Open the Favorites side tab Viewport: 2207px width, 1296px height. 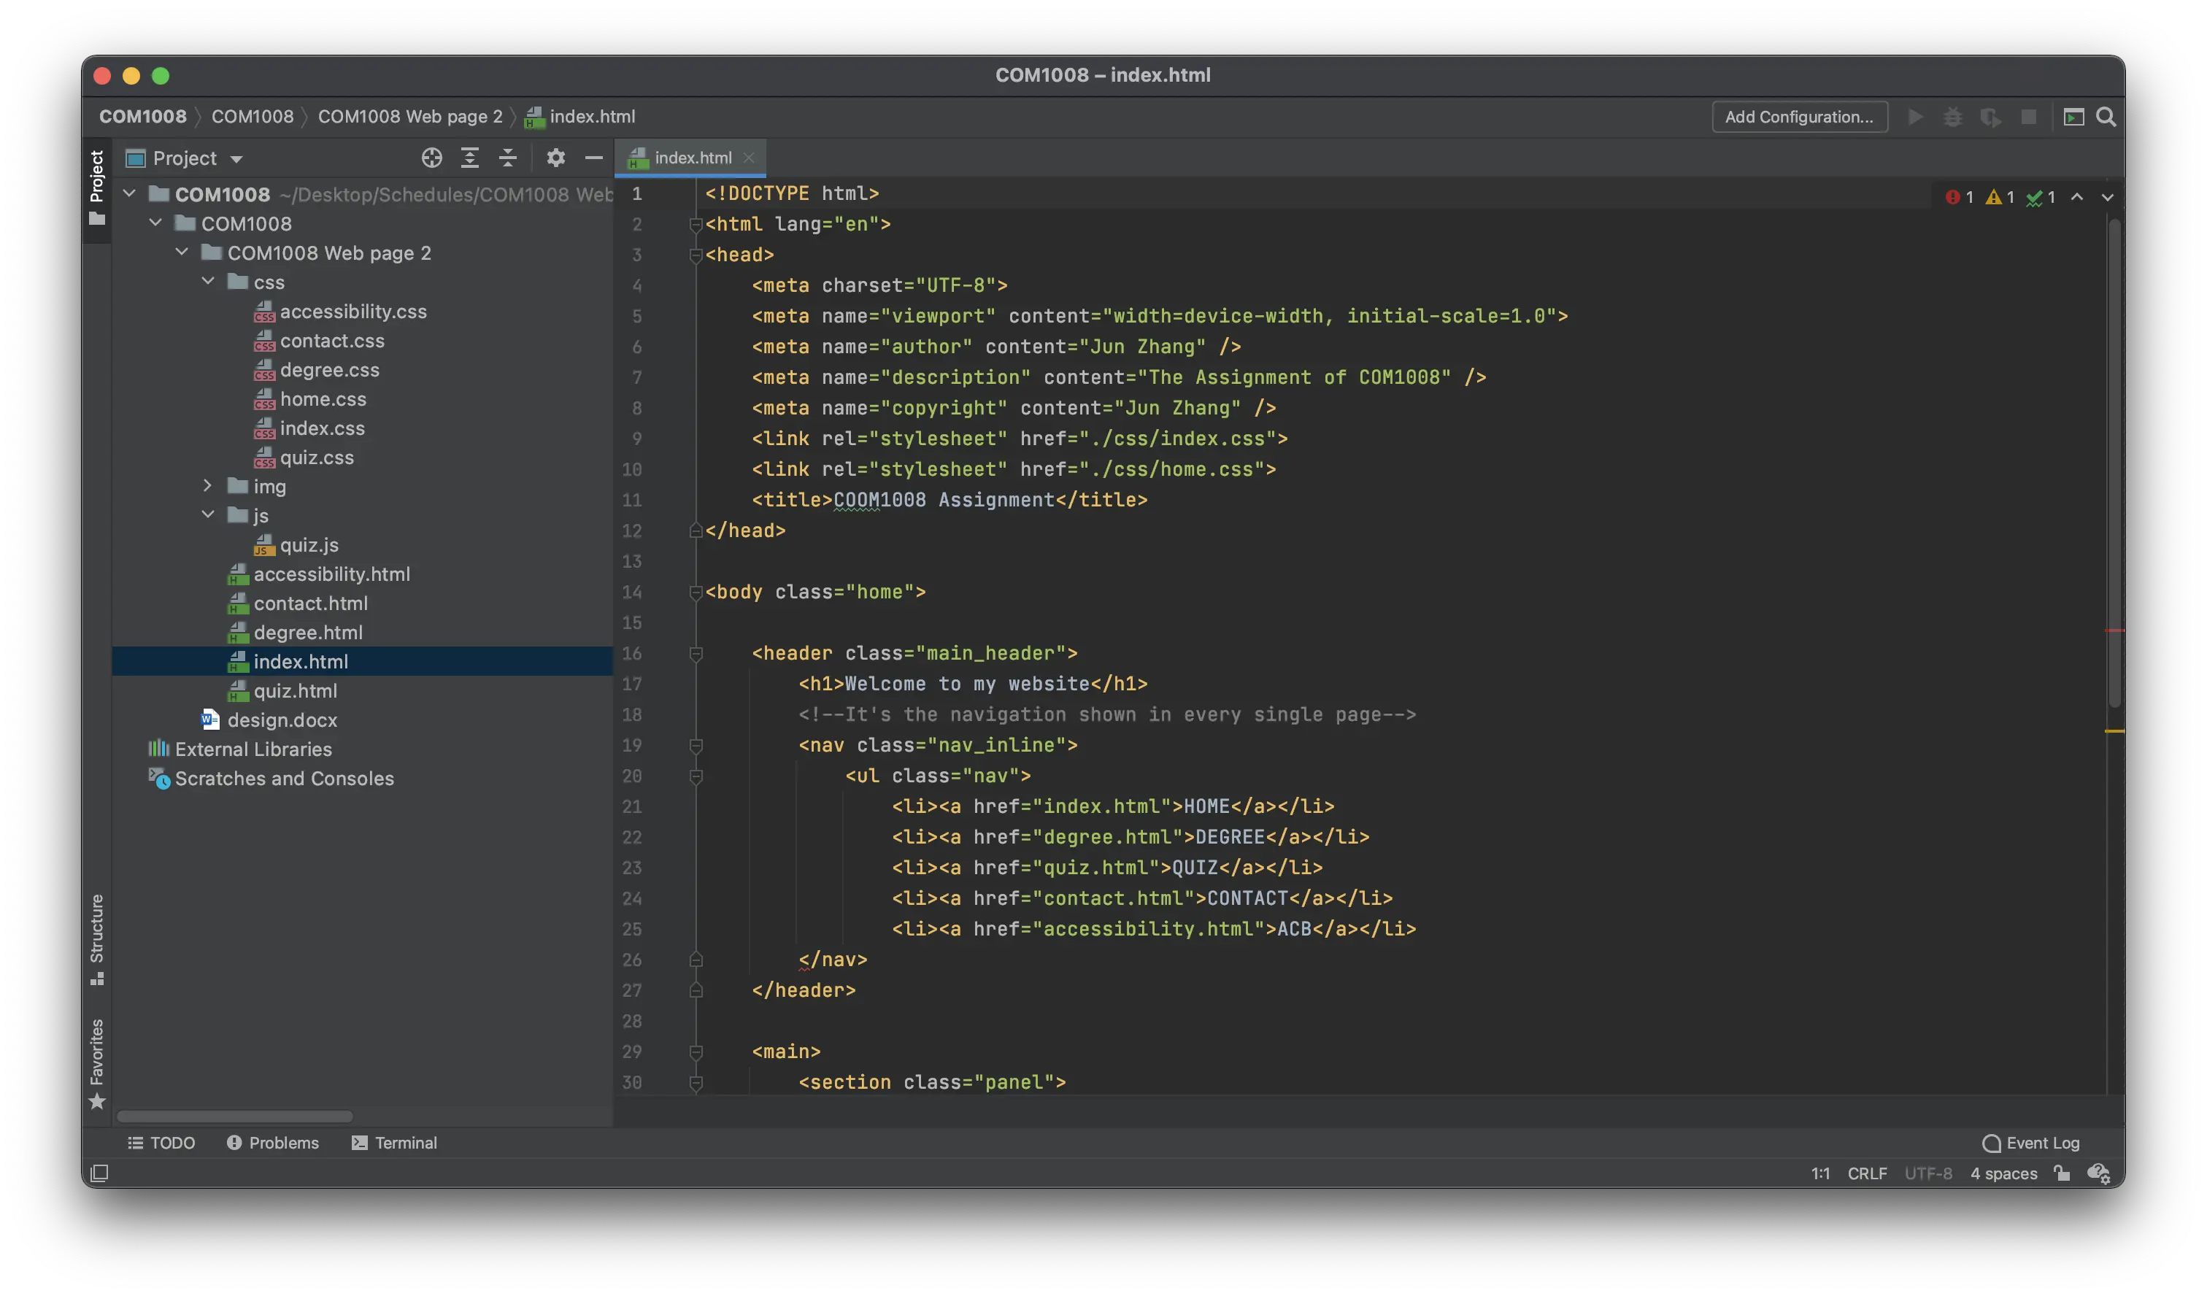(96, 1063)
